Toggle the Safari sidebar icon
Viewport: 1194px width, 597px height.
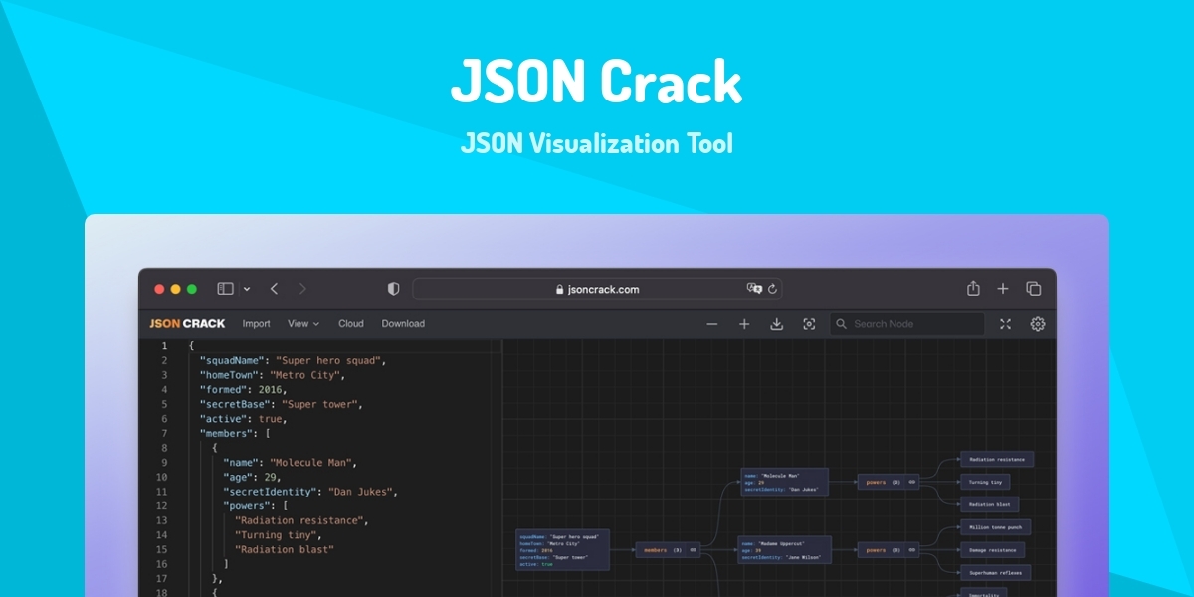coord(226,289)
